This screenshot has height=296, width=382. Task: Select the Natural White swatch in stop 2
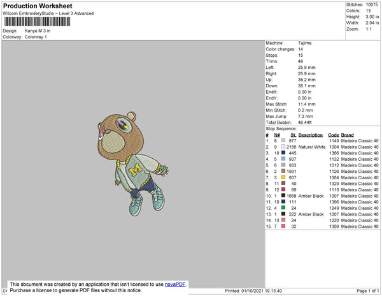(x=283, y=147)
